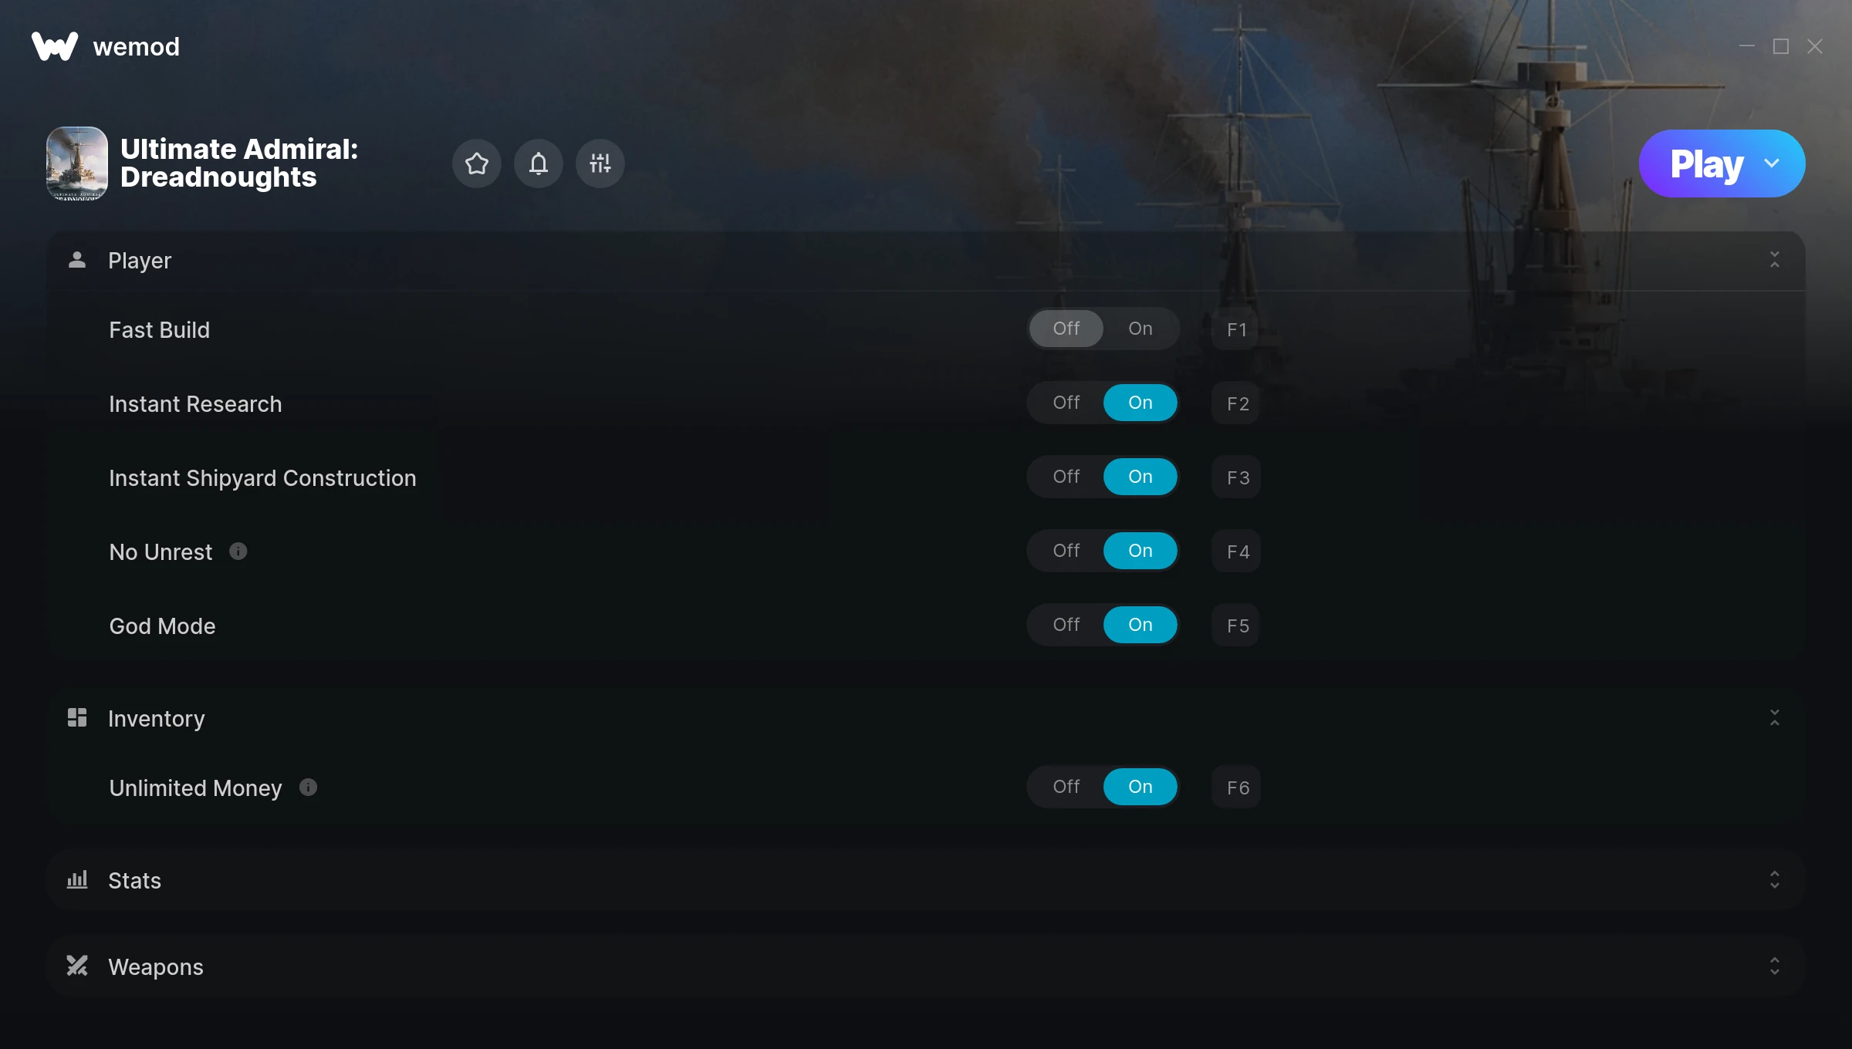Viewport: 1852px width, 1049px height.
Task: Collapse the Player section
Action: (x=1776, y=259)
